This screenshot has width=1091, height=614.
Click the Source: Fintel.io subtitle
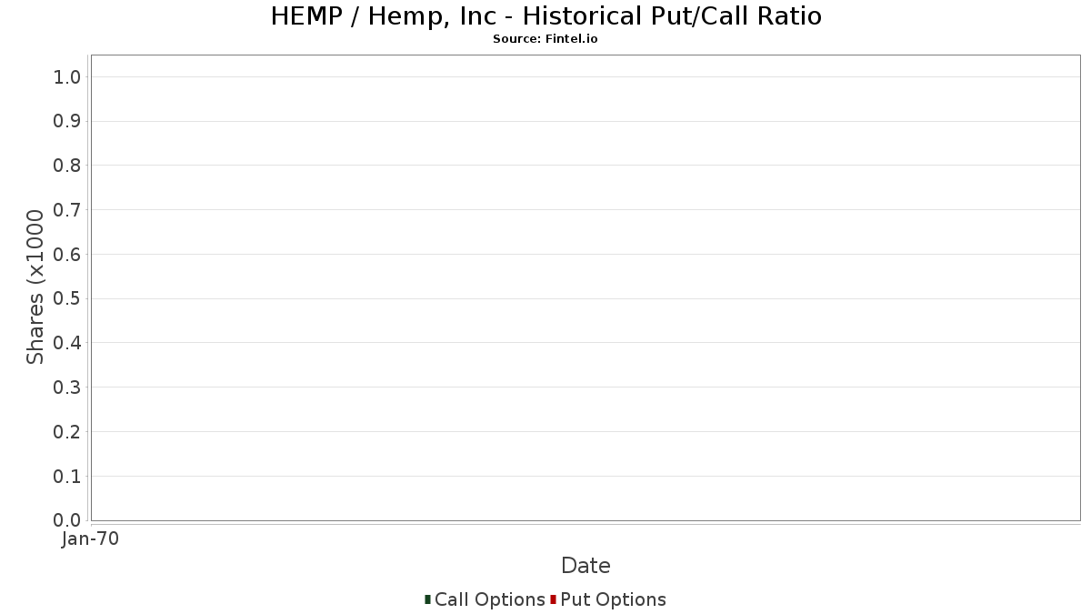(545, 39)
